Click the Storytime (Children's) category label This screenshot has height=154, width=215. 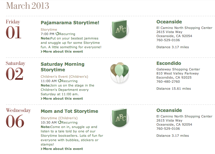pyautogui.click(x=59, y=118)
